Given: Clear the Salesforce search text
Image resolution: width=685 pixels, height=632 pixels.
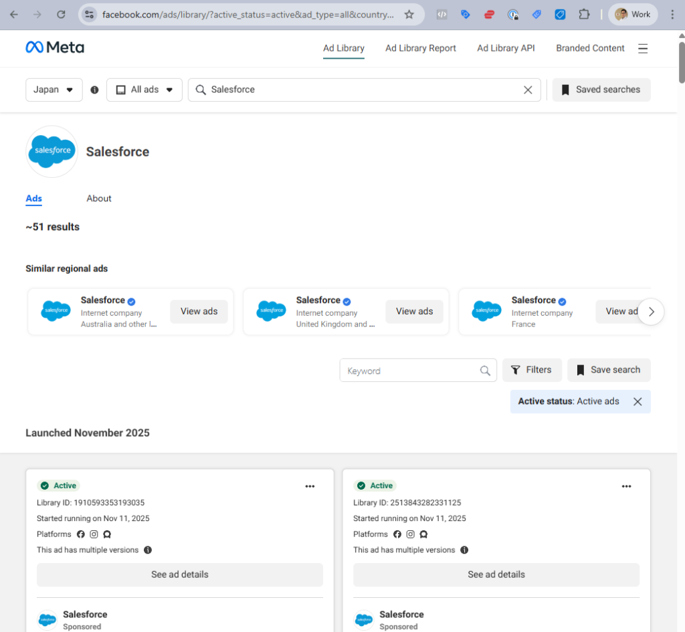Looking at the screenshot, I should pos(528,90).
